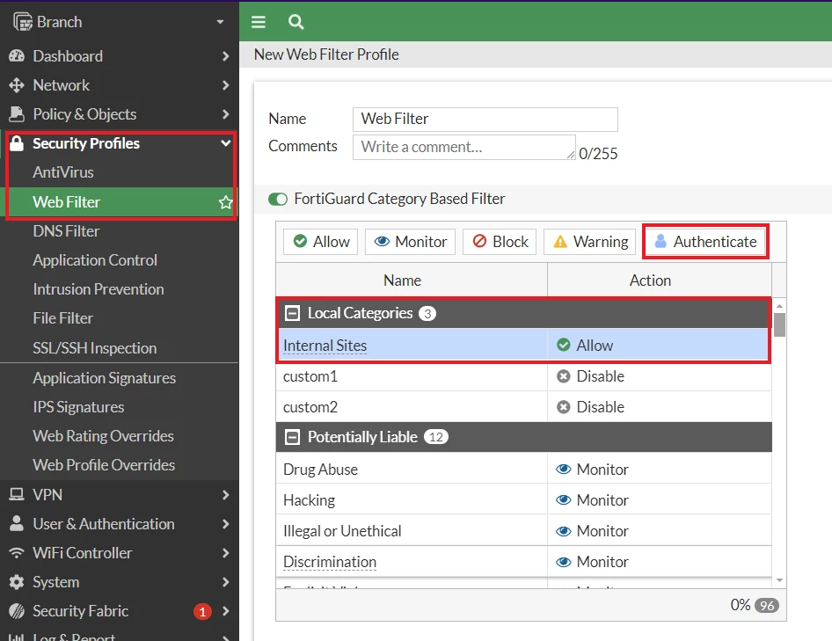The height and width of the screenshot is (641, 832).
Task: Open the hamburger menu icon
Action: tap(259, 22)
